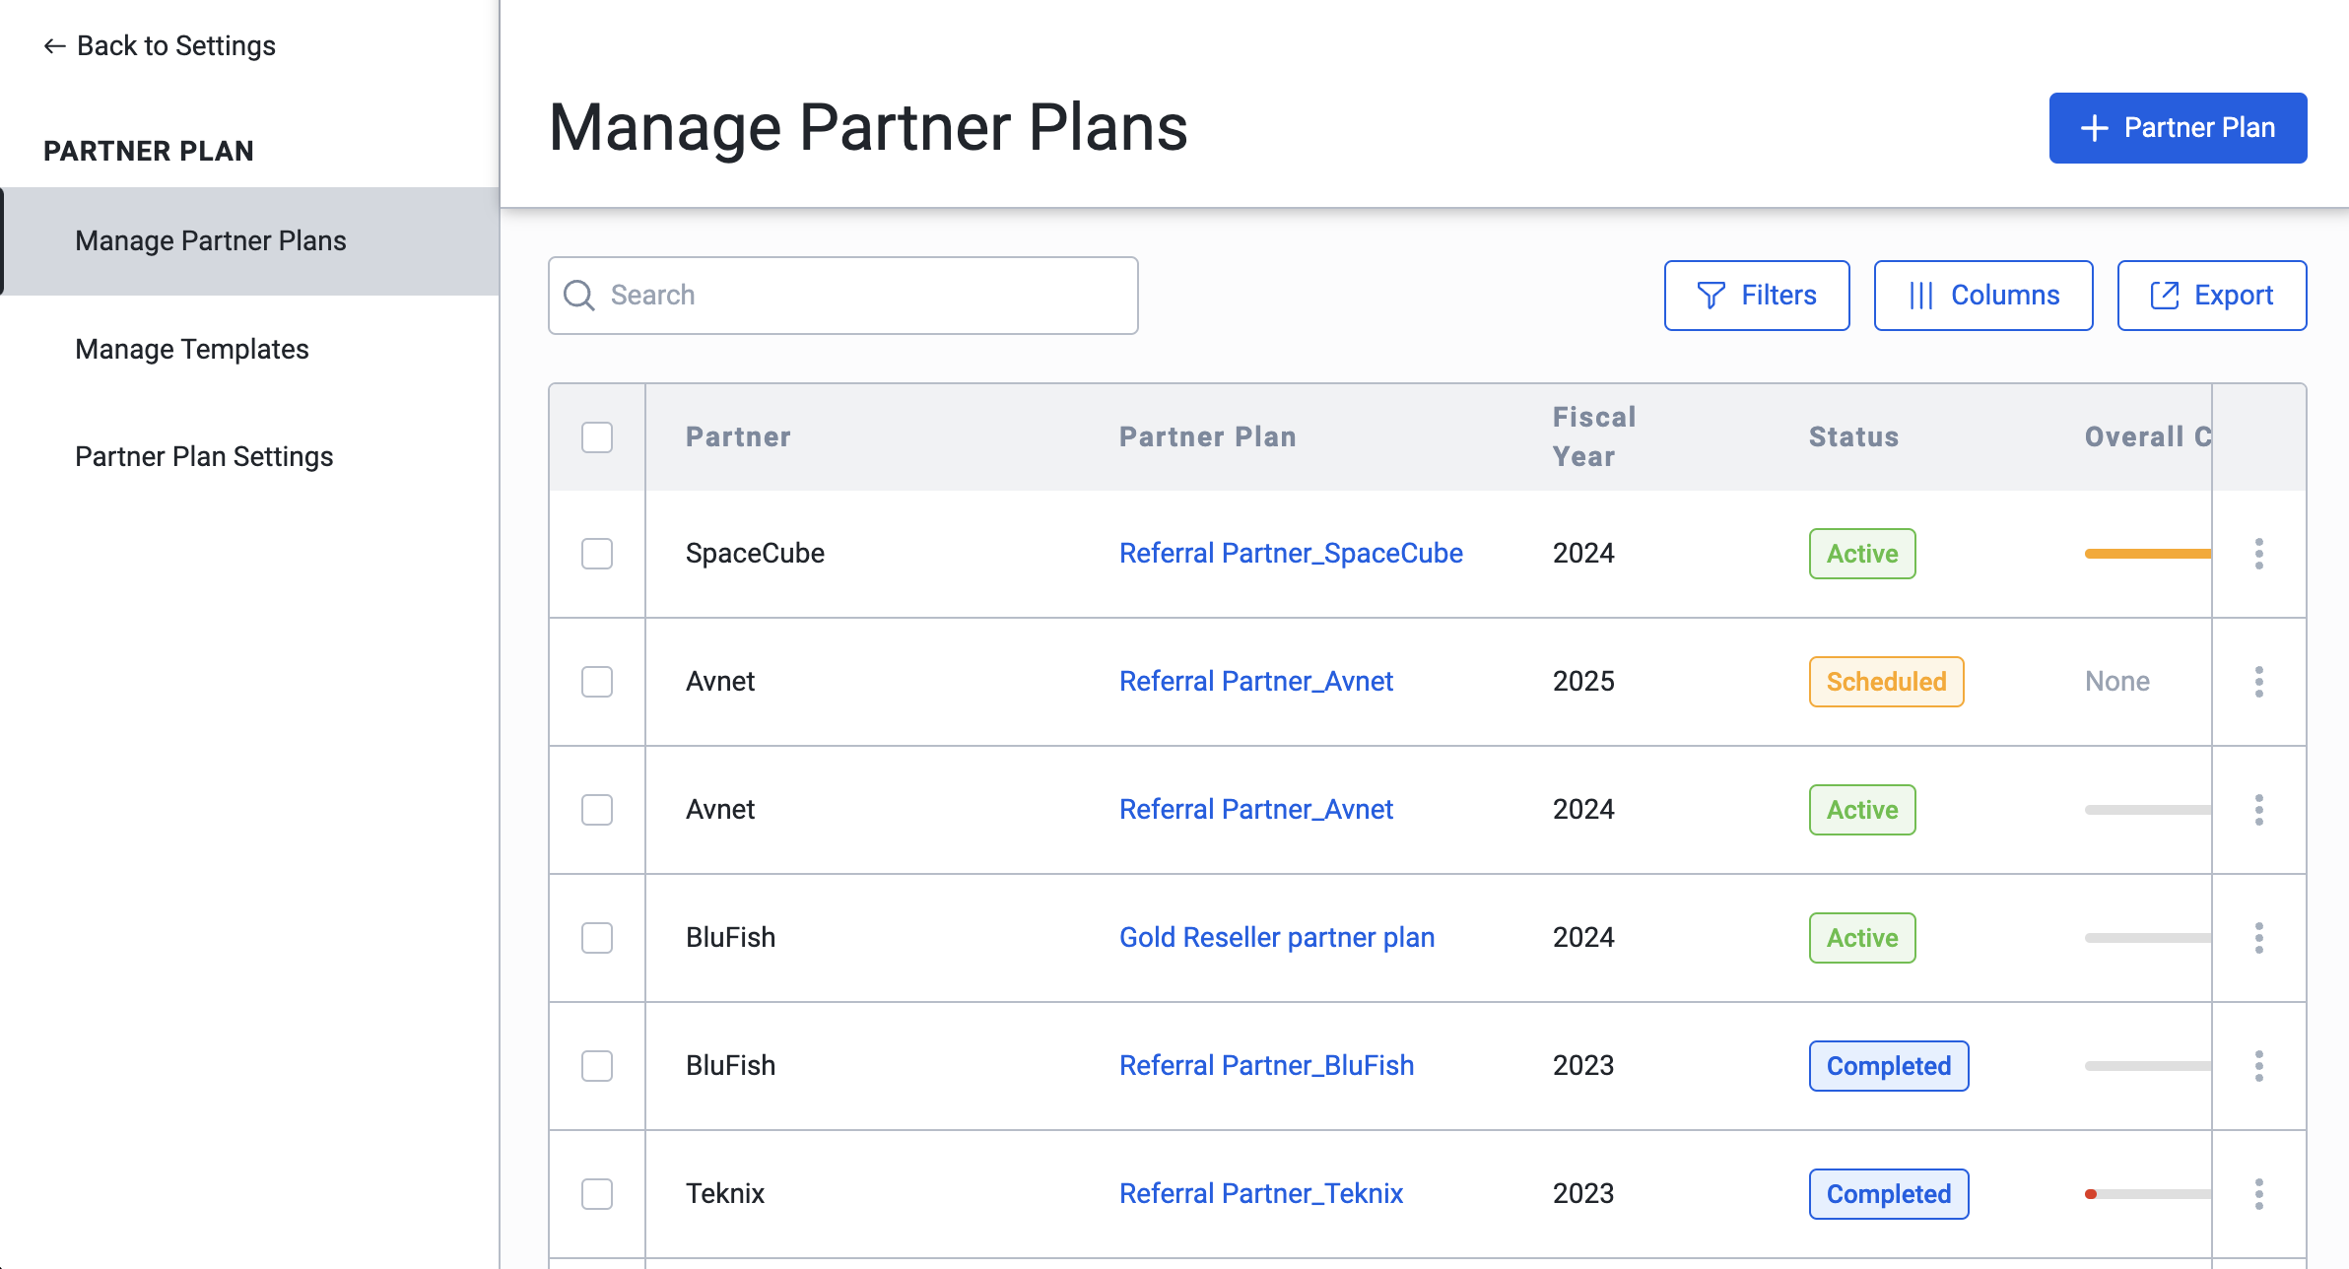2349x1269 pixels.
Task: Click the partner name SpaceCube
Action: point(755,554)
